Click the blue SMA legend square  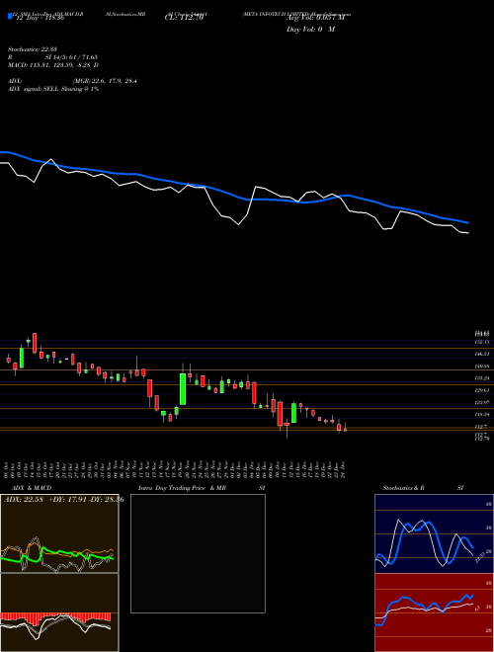tap(10, 16)
